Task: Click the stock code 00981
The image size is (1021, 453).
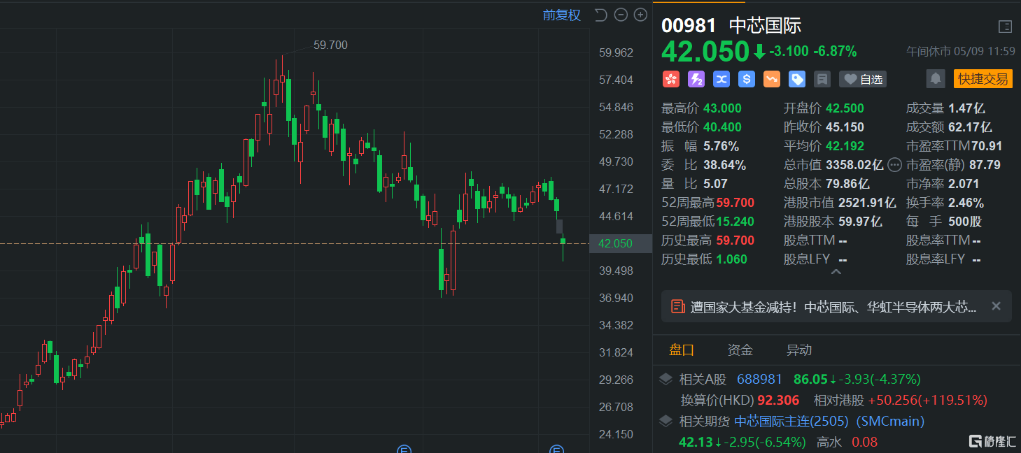Action: [x=689, y=26]
